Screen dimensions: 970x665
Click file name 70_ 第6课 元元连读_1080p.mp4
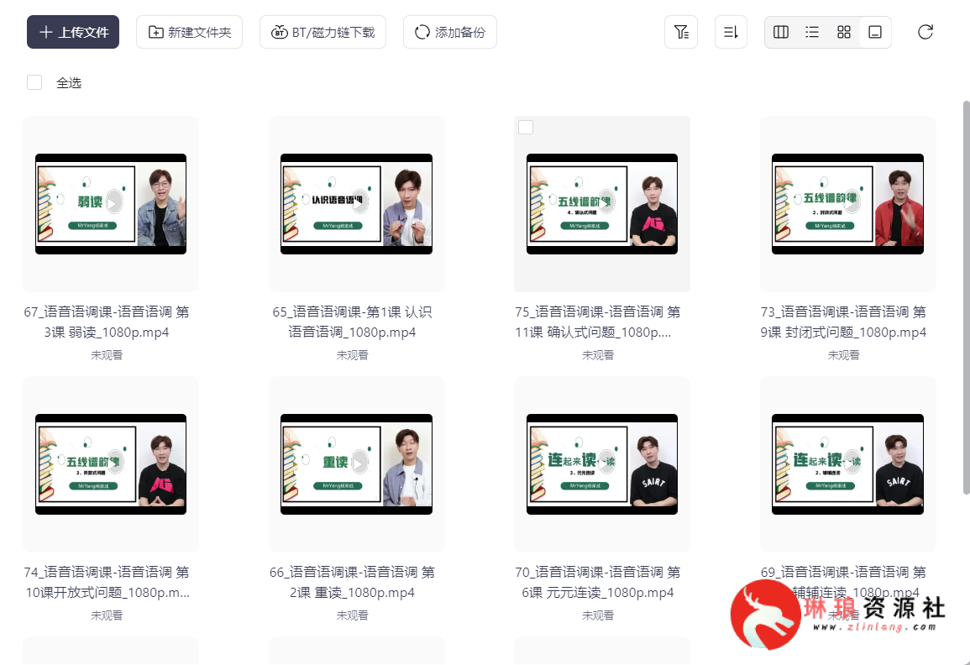pyautogui.click(x=598, y=583)
